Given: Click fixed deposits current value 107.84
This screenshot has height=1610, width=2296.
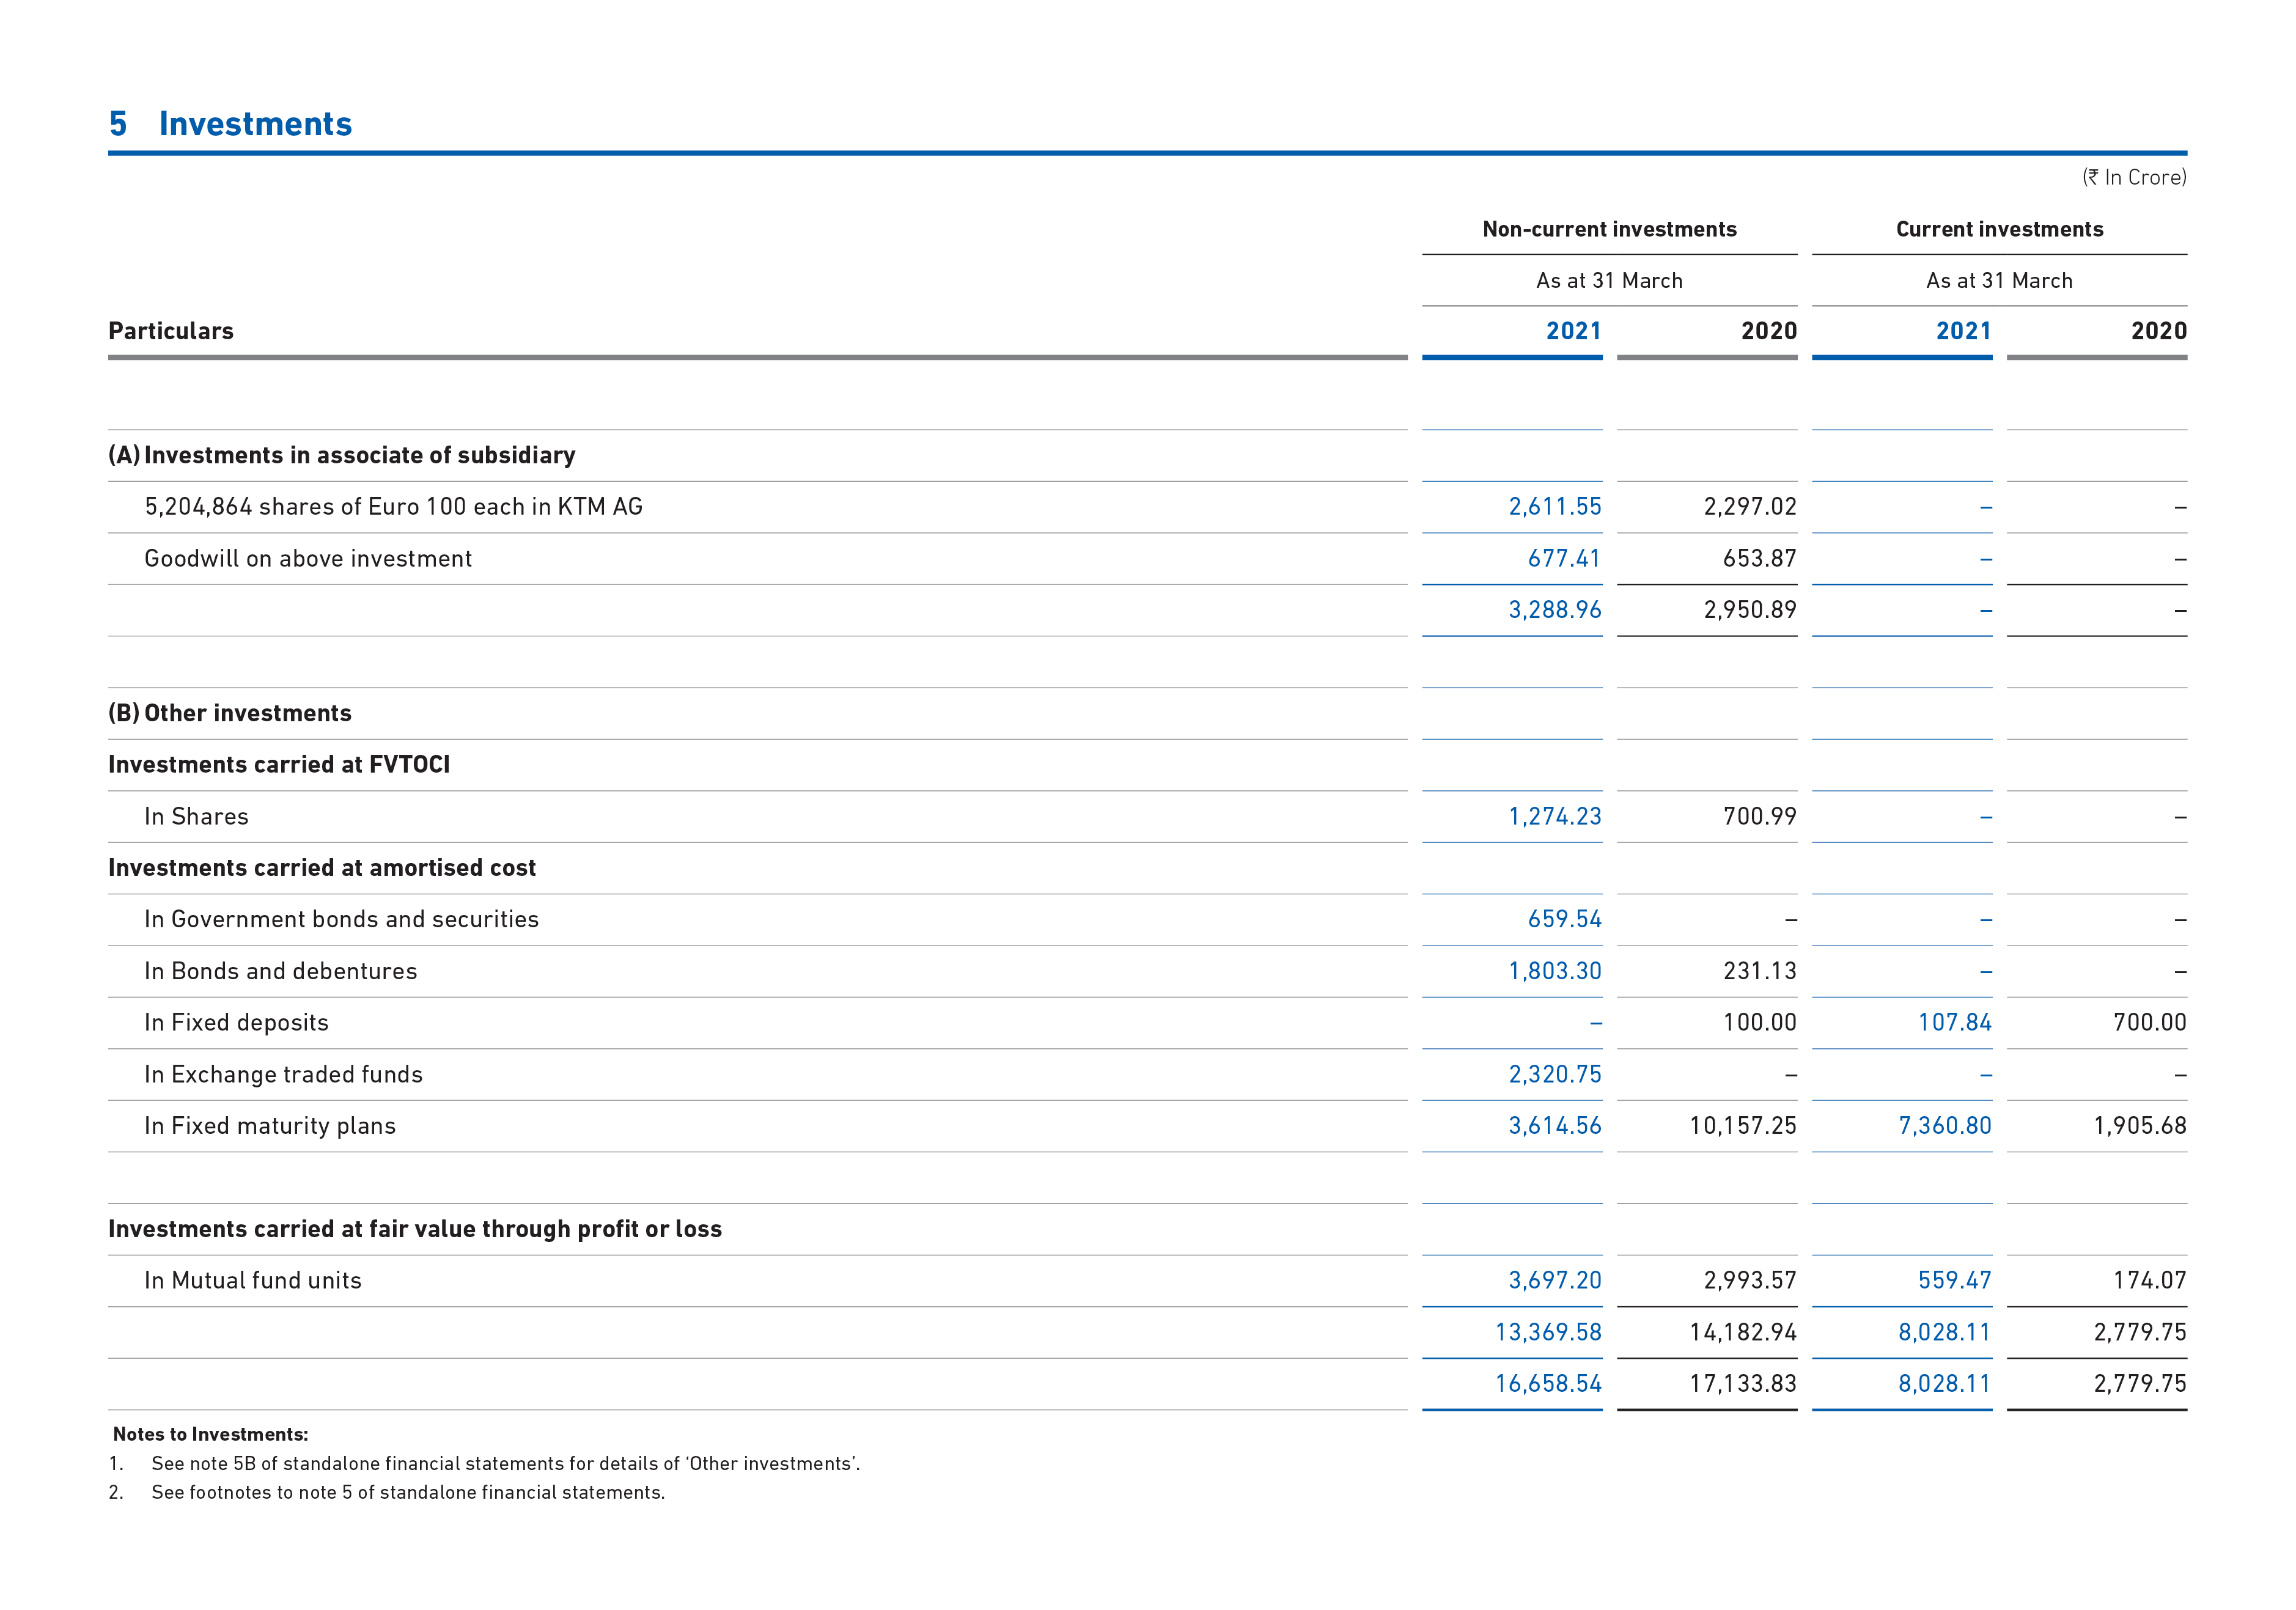Looking at the screenshot, I should pos(1954,1023).
